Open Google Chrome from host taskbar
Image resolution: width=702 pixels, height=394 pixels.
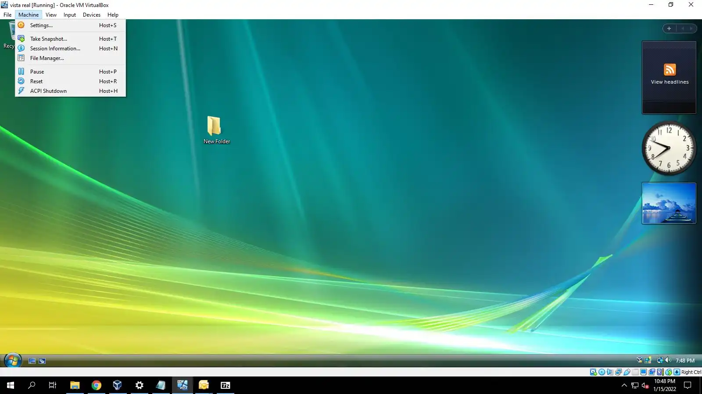[97, 385]
